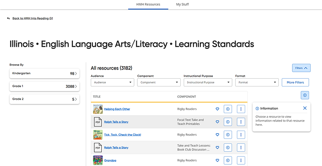Click PDF icon of Book Club Discussion row

click(98, 148)
